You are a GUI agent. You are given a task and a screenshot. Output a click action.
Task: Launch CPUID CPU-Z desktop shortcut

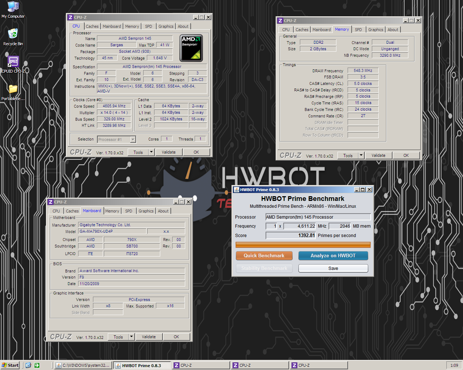tap(13, 65)
